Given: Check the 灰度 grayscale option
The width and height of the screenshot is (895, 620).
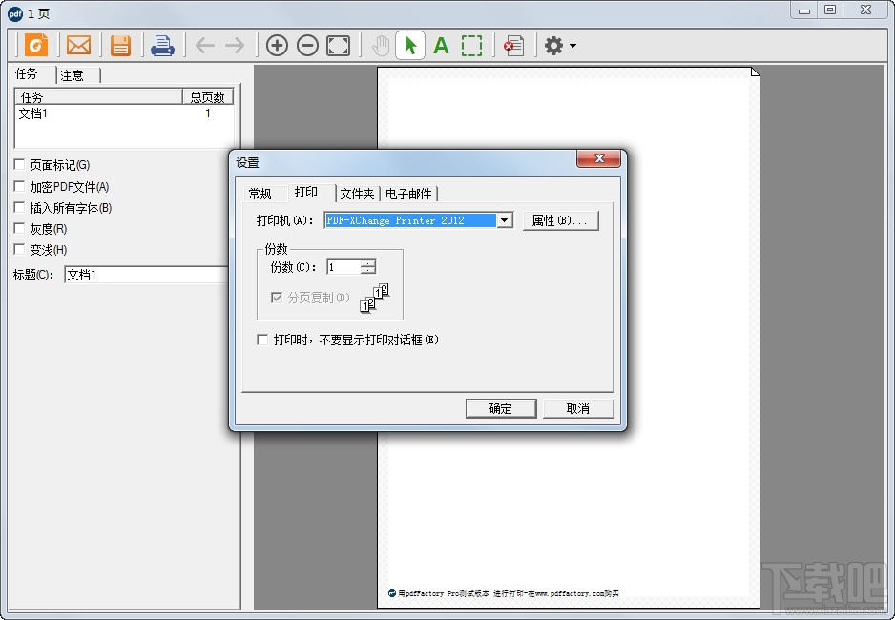Looking at the screenshot, I should 18,229.
